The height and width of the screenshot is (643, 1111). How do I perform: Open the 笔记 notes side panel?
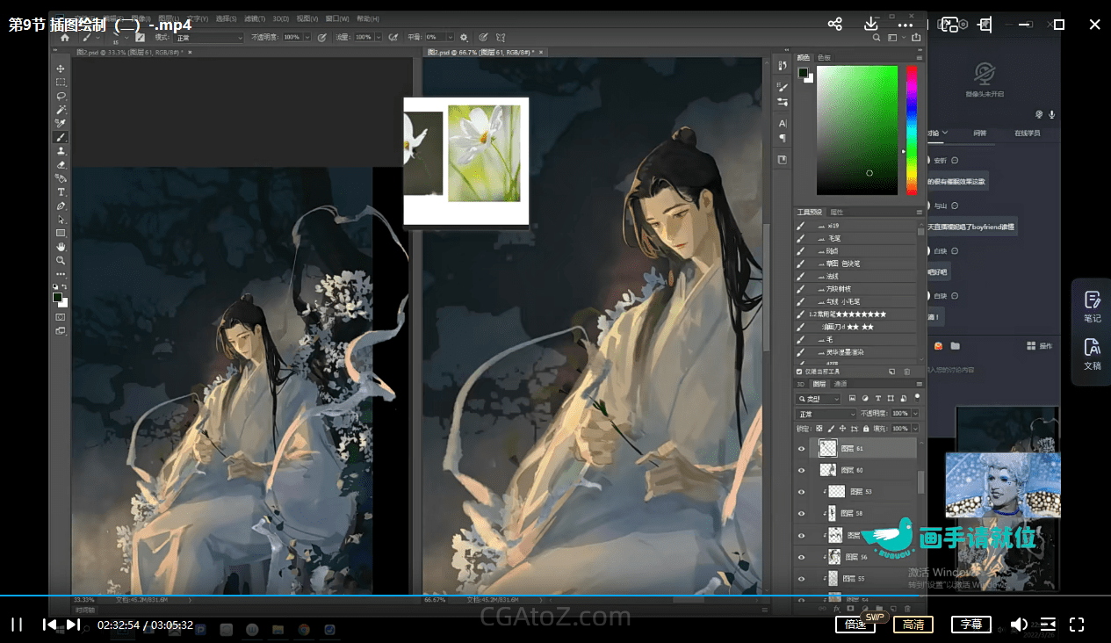pyautogui.click(x=1092, y=306)
